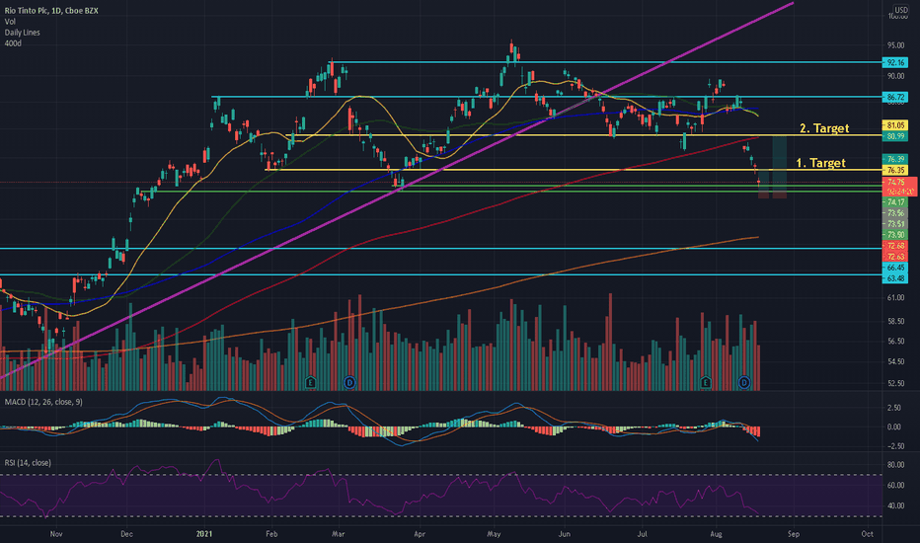Image resolution: width=920 pixels, height=543 pixels.
Task: Select the RSI (14, close) legend
Action: pos(28,463)
